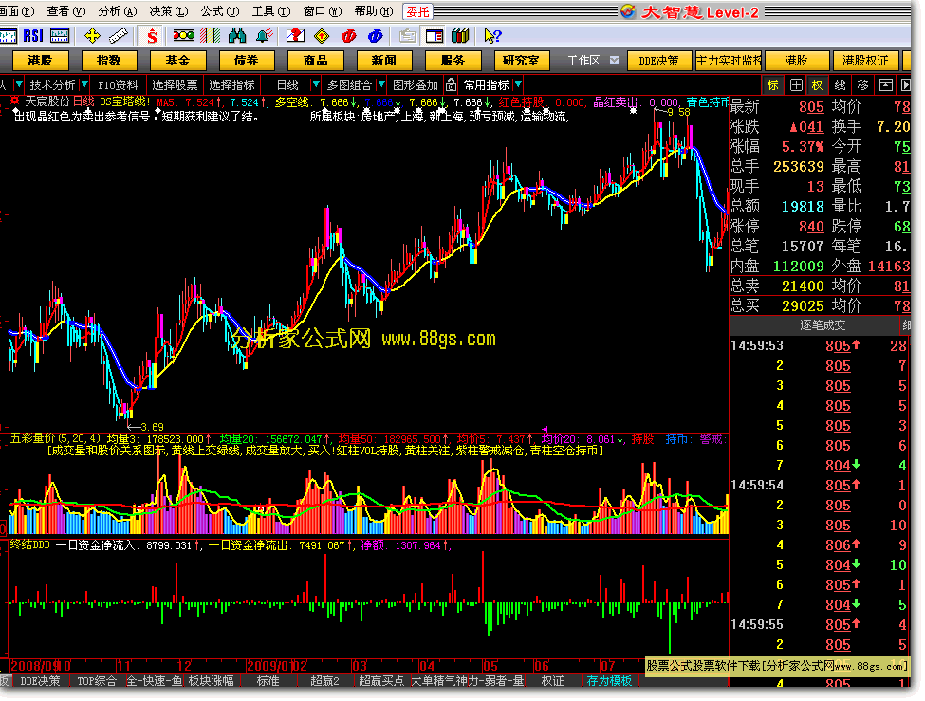Click the traffic light icon

[x=183, y=36]
